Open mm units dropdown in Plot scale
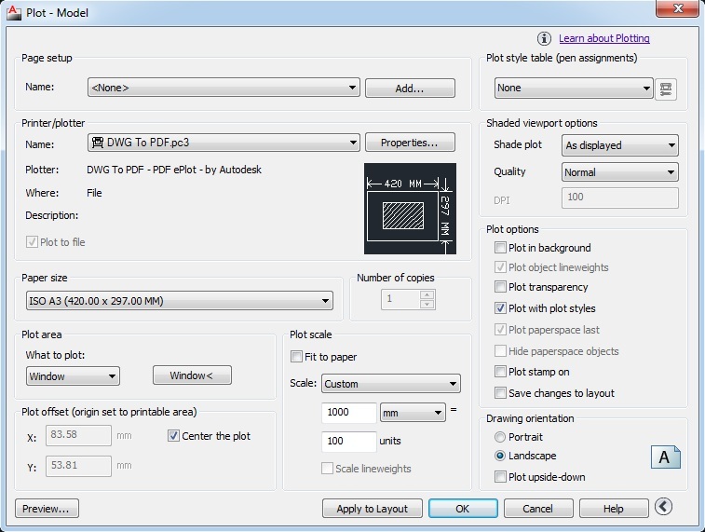 [x=413, y=413]
